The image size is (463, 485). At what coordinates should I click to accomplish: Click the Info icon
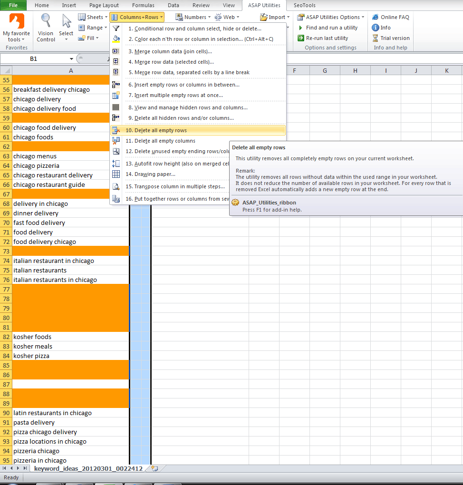[375, 28]
